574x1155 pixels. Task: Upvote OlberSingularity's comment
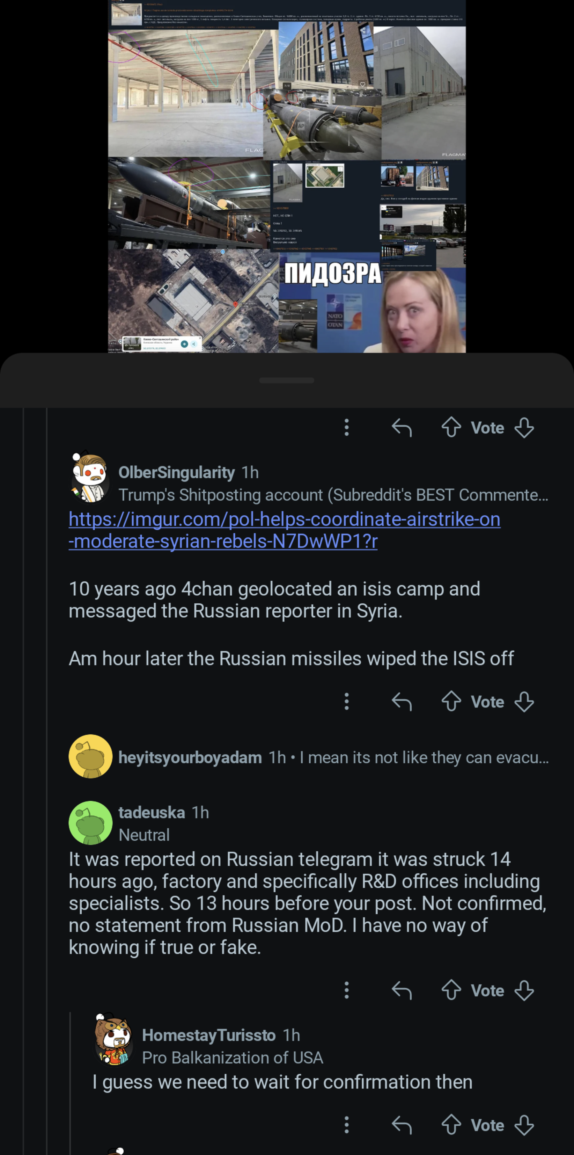(x=451, y=702)
